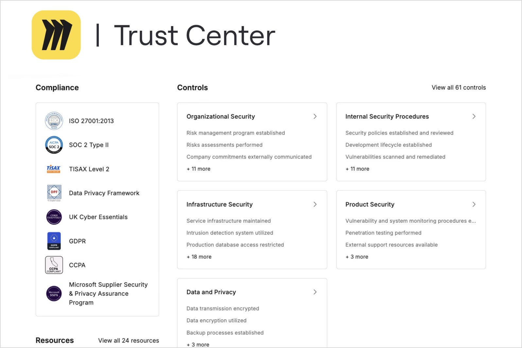This screenshot has height=348, width=522.
Task: Expand the Internal Security Procedures chevron
Action: coord(474,116)
